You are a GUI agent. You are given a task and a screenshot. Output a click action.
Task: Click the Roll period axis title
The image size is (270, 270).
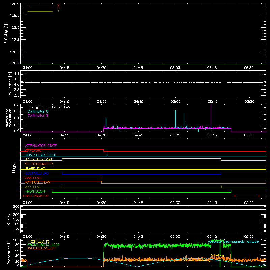click(10, 84)
